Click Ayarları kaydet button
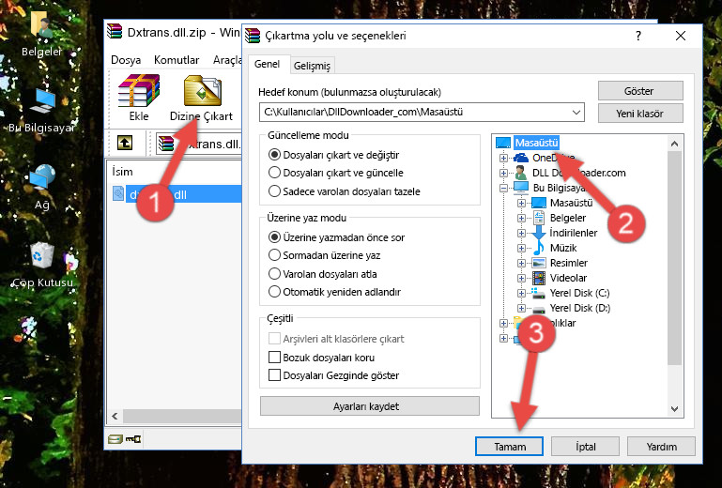The image size is (722, 488). [370, 406]
